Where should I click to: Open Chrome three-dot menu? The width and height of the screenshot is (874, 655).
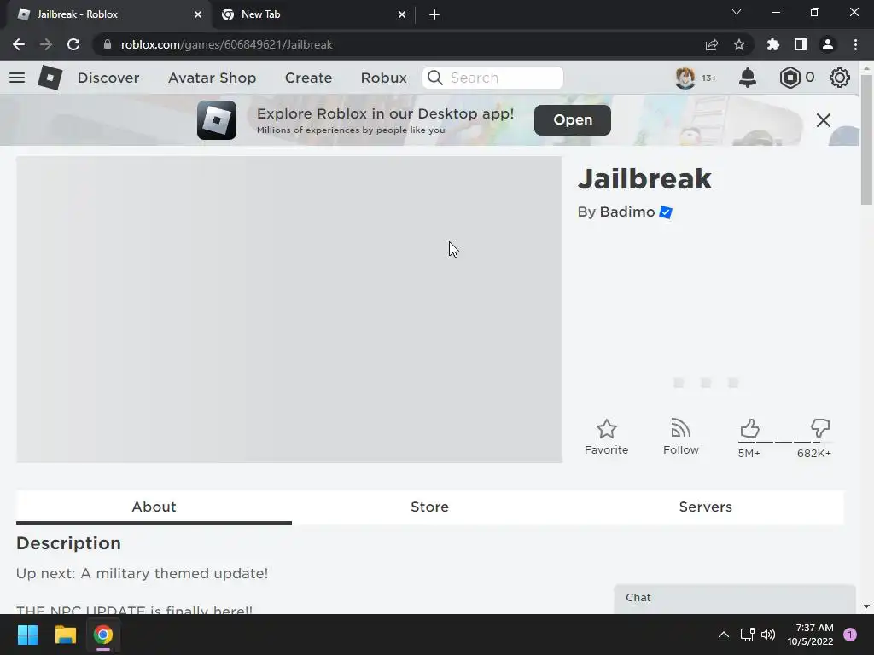[855, 44]
